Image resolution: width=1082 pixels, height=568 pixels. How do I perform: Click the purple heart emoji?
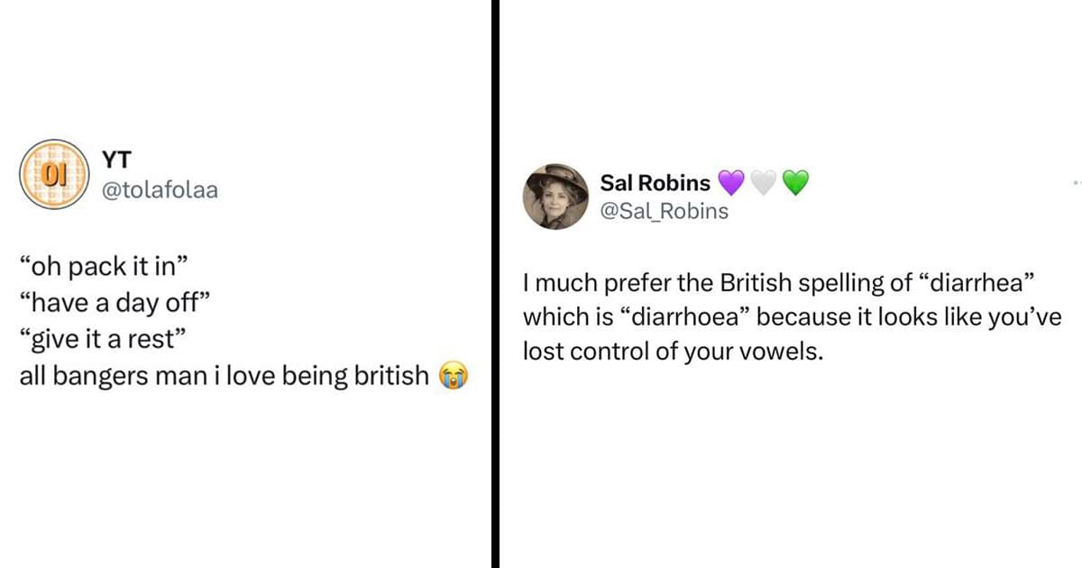(731, 183)
